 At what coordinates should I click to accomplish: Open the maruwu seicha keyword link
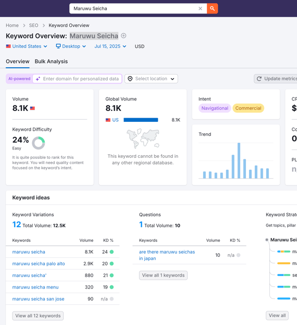[29, 252]
